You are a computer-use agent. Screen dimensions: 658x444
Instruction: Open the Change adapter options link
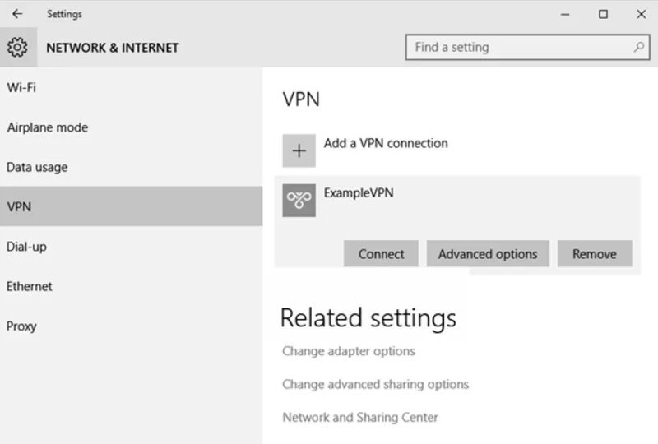pos(349,351)
